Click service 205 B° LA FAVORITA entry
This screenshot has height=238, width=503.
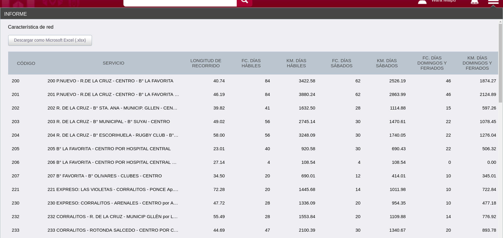109,149
